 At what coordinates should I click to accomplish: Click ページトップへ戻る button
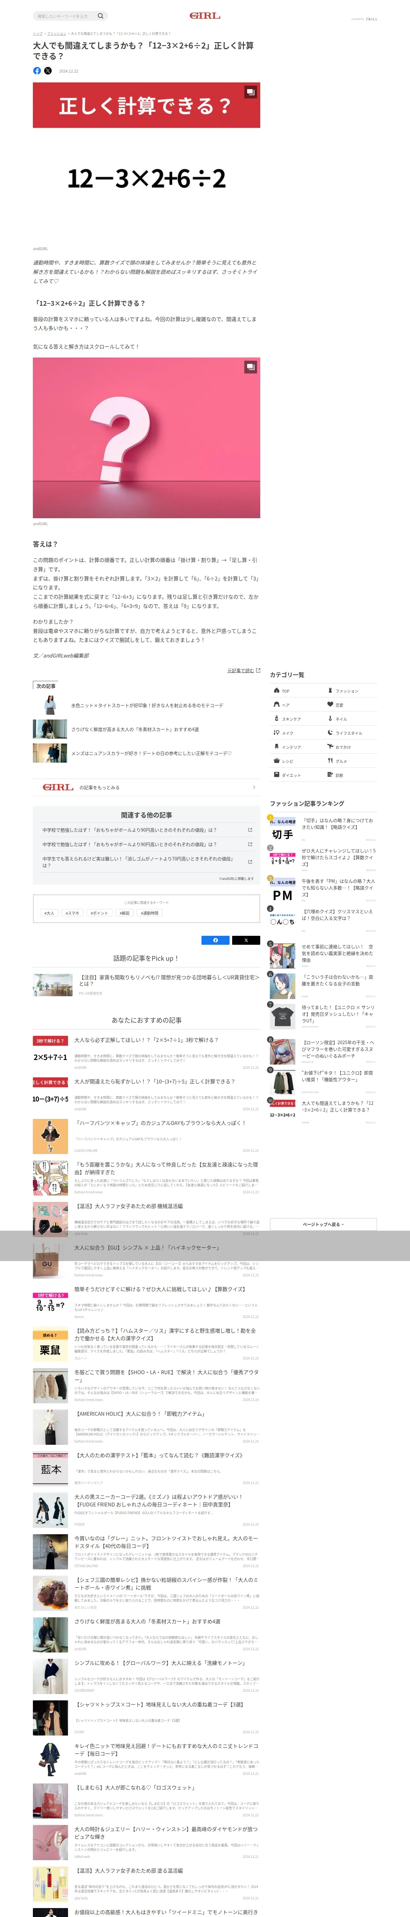(x=323, y=1224)
